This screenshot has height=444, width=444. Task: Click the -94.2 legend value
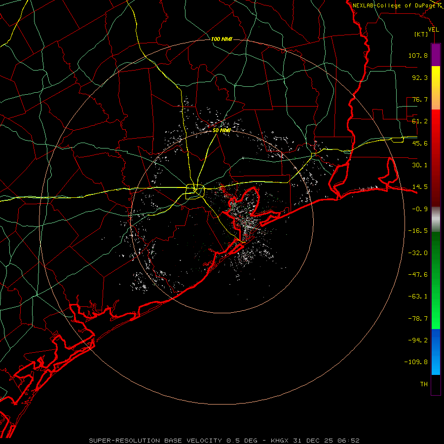coord(418,340)
